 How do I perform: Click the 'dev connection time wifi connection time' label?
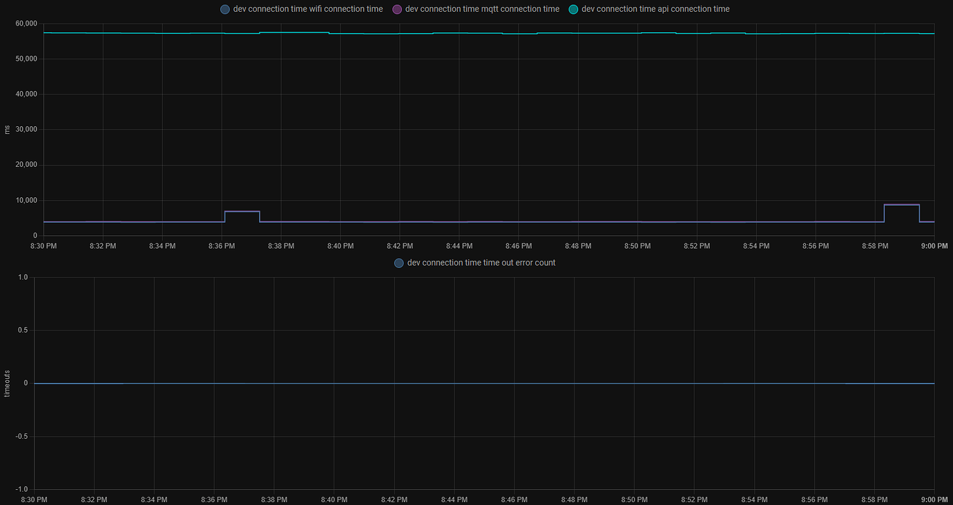(308, 10)
